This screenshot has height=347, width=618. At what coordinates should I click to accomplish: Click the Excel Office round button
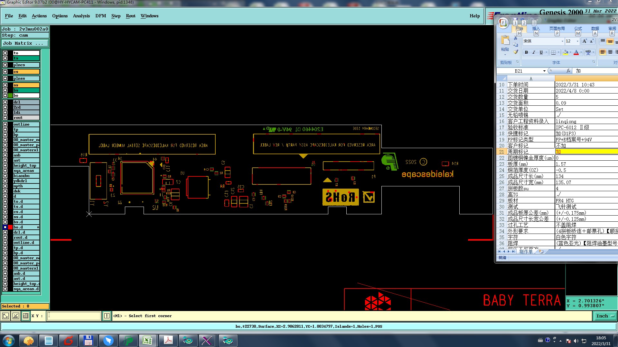click(503, 23)
